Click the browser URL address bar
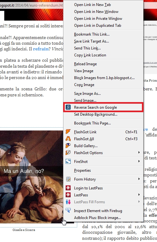 click(31, 5)
